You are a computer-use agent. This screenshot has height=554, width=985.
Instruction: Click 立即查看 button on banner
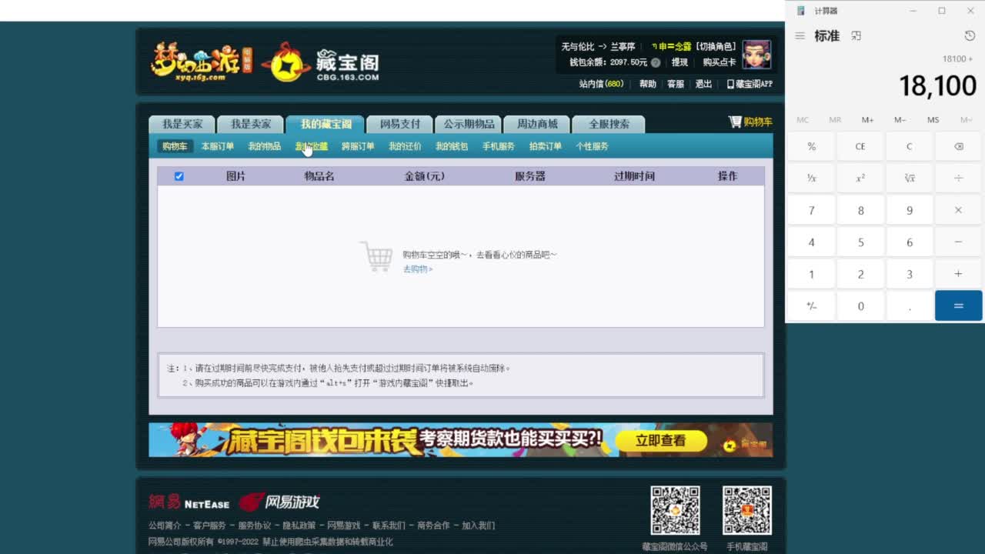point(661,440)
